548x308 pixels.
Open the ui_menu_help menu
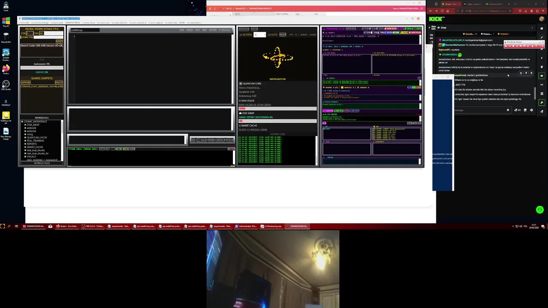(x=171, y=23)
